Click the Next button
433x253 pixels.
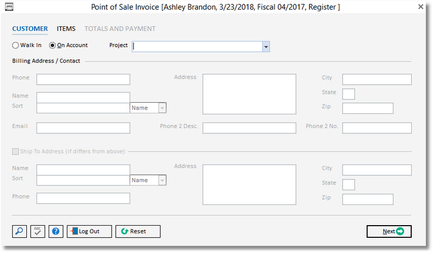(x=389, y=231)
